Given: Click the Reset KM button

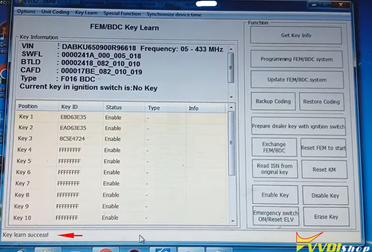Looking at the screenshot, I should [324, 169].
